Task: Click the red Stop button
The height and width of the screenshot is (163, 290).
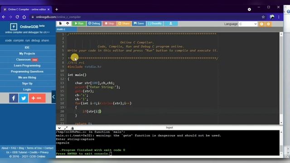Action: [x=109, y=24]
